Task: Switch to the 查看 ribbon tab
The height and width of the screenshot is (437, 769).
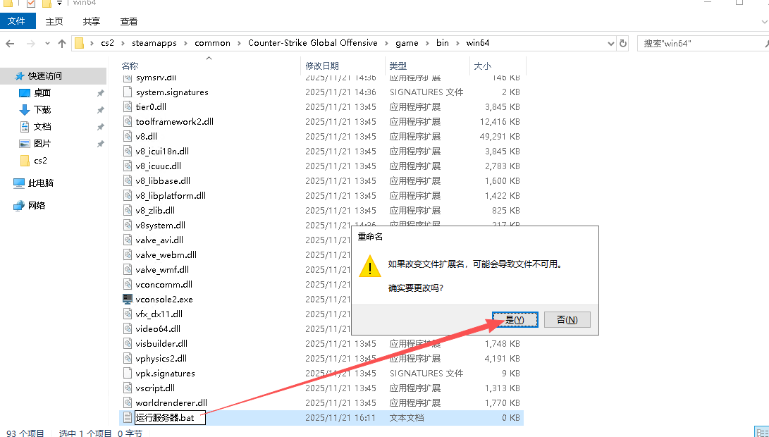Action: (x=129, y=22)
